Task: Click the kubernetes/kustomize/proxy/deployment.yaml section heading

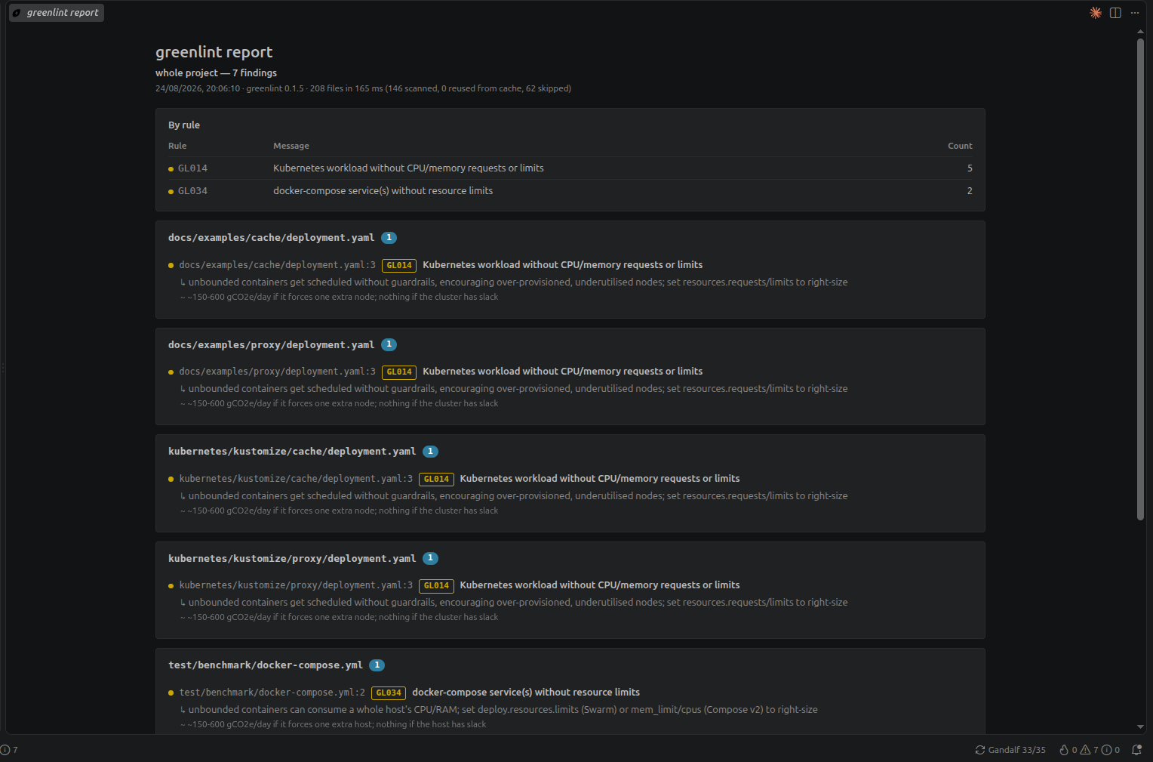Action: pos(292,559)
